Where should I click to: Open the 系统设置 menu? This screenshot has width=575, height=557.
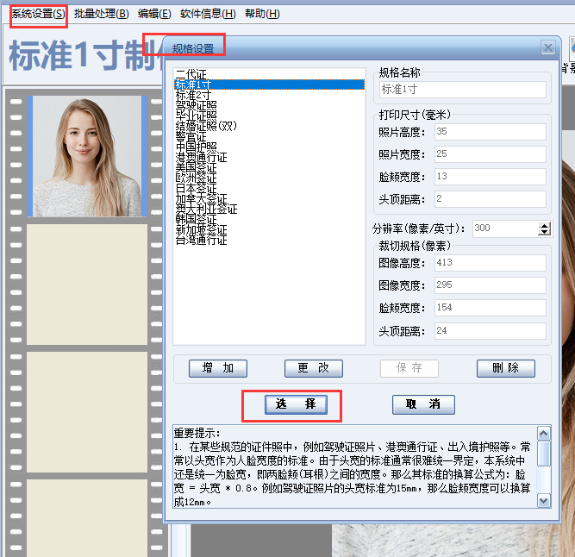(x=38, y=14)
